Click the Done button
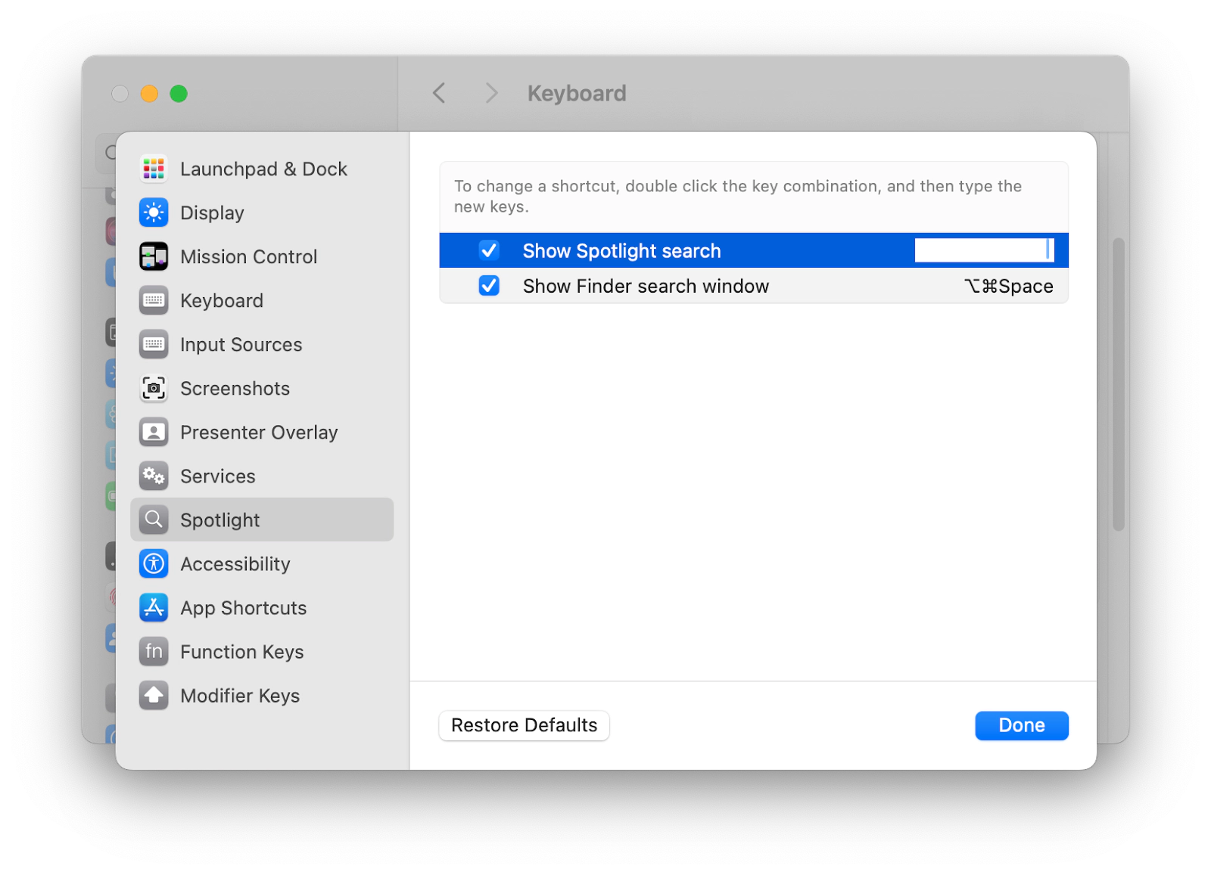This screenshot has height=878, width=1211. click(x=1021, y=725)
